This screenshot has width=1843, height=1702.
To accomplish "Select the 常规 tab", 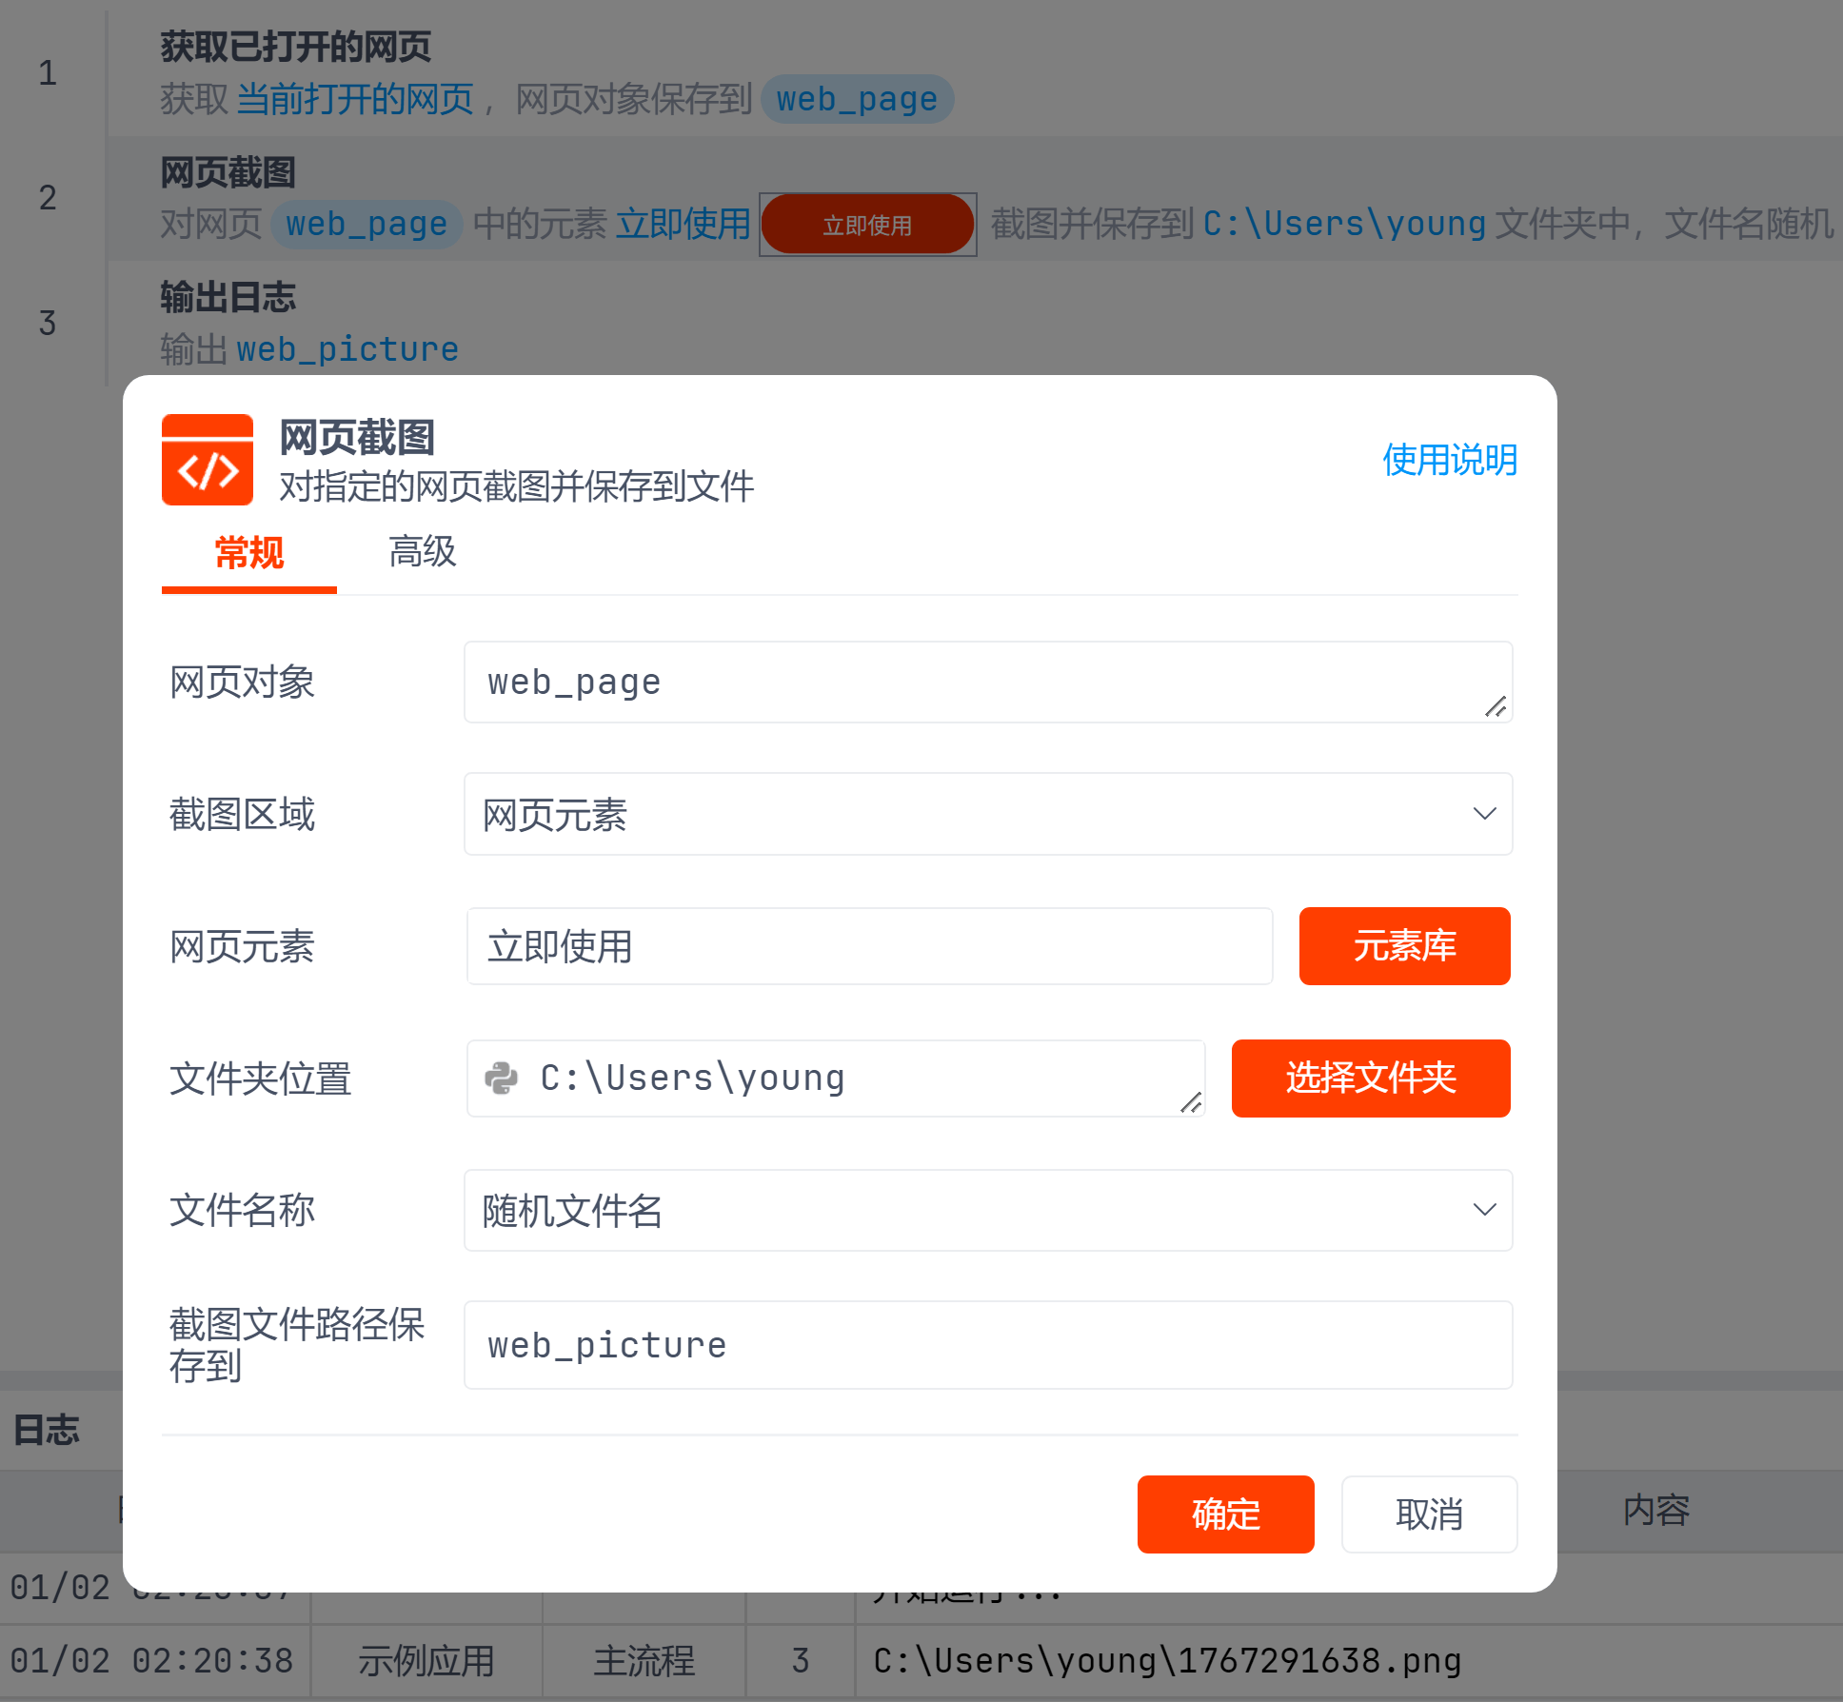I will 248,552.
